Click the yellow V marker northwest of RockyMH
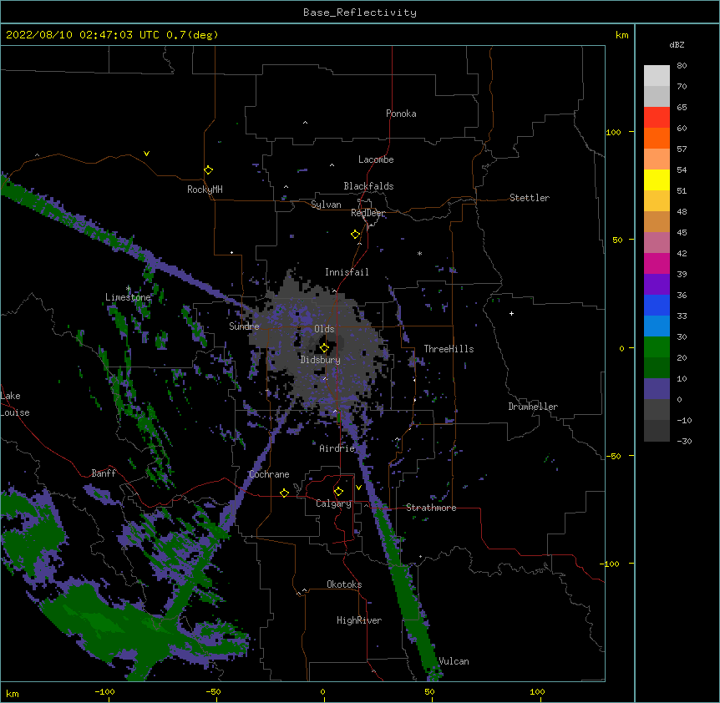 146,154
